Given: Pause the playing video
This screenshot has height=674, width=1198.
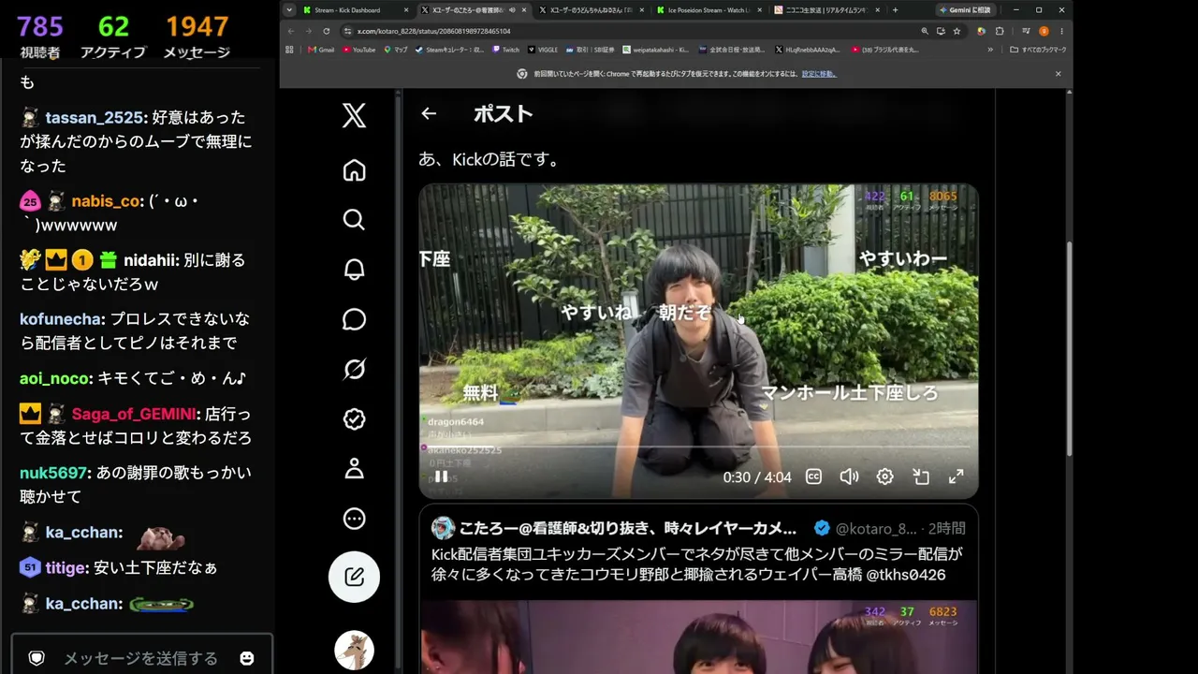Looking at the screenshot, I should click(441, 476).
